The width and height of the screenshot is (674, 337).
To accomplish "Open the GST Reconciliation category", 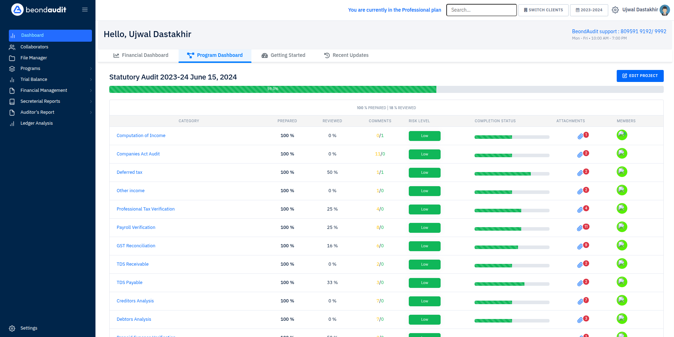I will click(x=136, y=246).
